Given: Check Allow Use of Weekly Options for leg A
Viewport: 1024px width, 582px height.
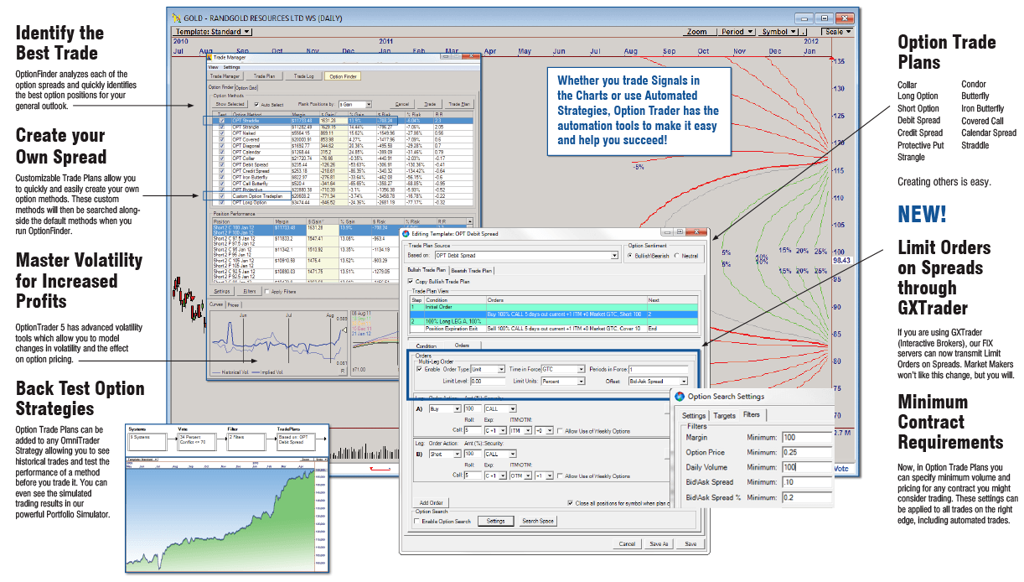Looking at the screenshot, I should coord(560,431).
